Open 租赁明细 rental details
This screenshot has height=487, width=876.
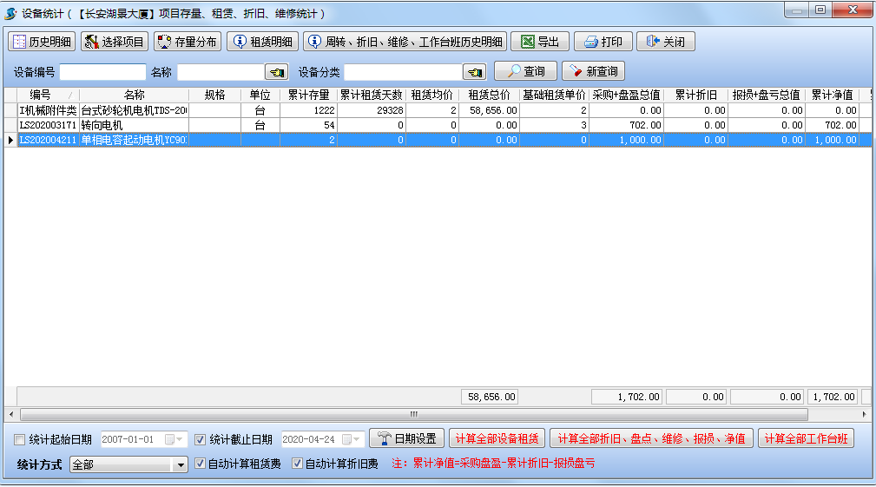[263, 42]
